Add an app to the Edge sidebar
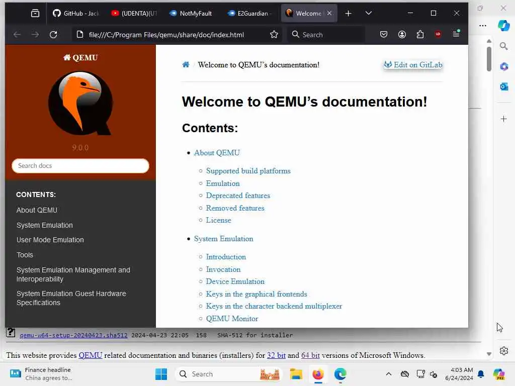 [x=504, y=119]
